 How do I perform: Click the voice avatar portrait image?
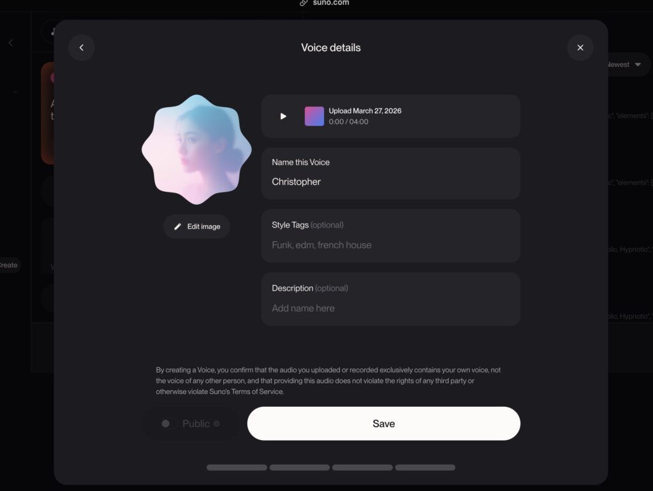[196, 149]
